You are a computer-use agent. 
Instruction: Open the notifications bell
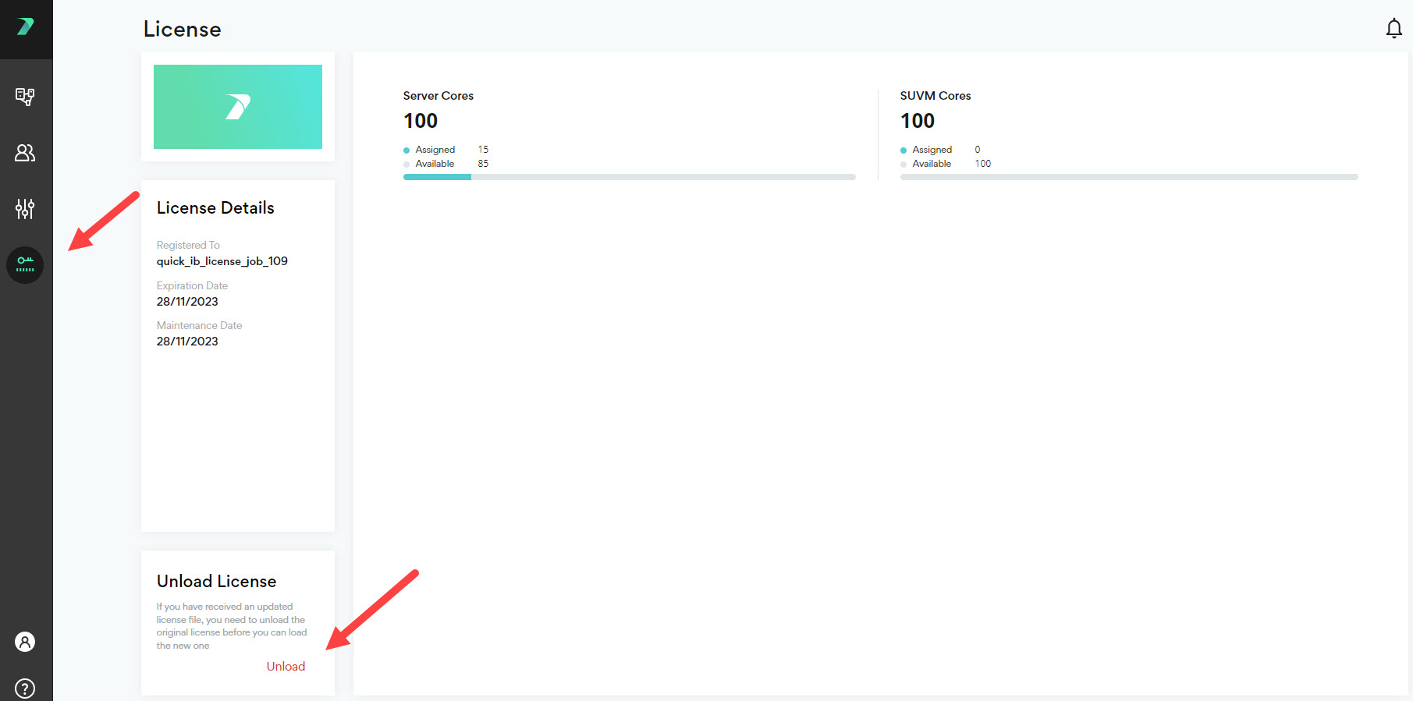[1393, 29]
